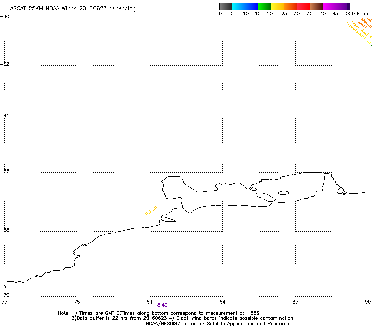Select the green 15-20 knots color band
The width and height of the screenshot is (372, 327).
[264, 6]
